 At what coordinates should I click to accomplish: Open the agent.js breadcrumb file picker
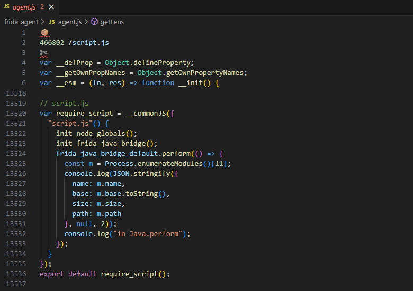(x=68, y=22)
